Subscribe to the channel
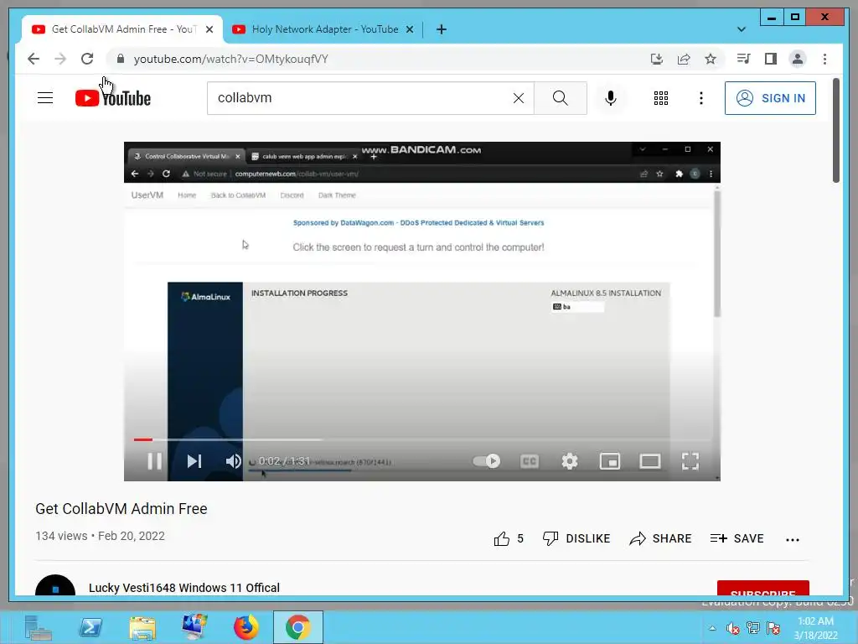This screenshot has width=858, height=644. point(762,588)
